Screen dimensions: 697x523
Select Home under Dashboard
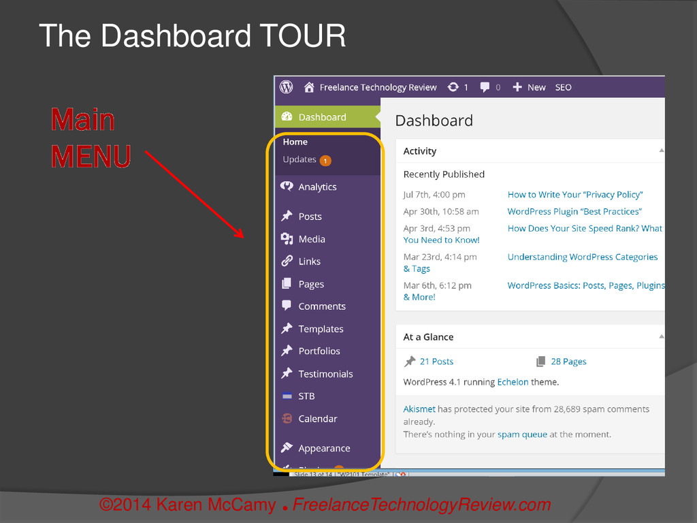tap(295, 142)
